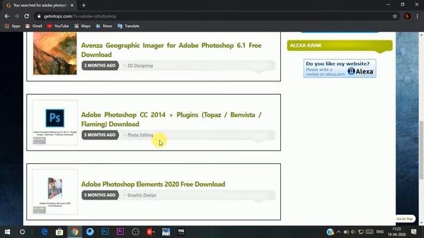
Task: Switch to Google Chrome on taskbar
Action: tap(75, 232)
